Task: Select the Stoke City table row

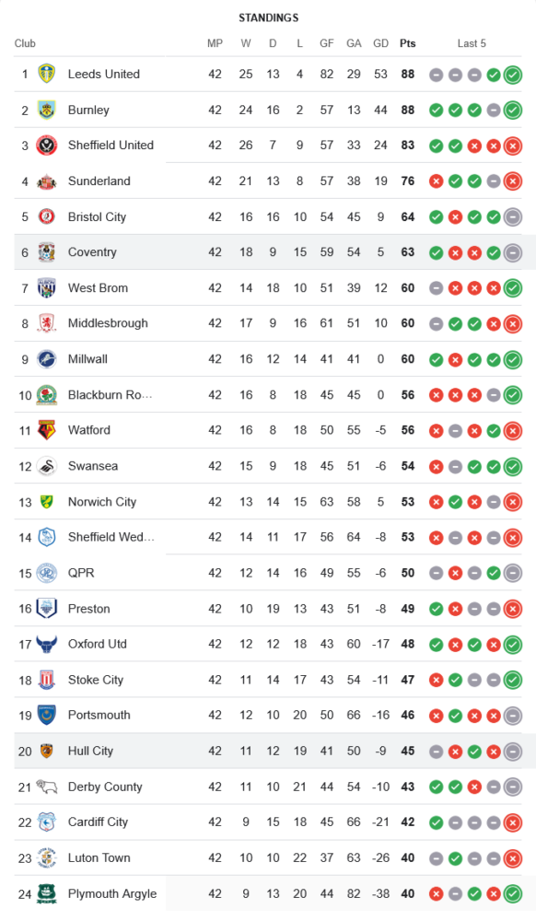Action: pyautogui.click(x=268, y=680)
